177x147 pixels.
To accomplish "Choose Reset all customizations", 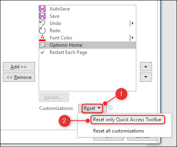I will [119, 131].
